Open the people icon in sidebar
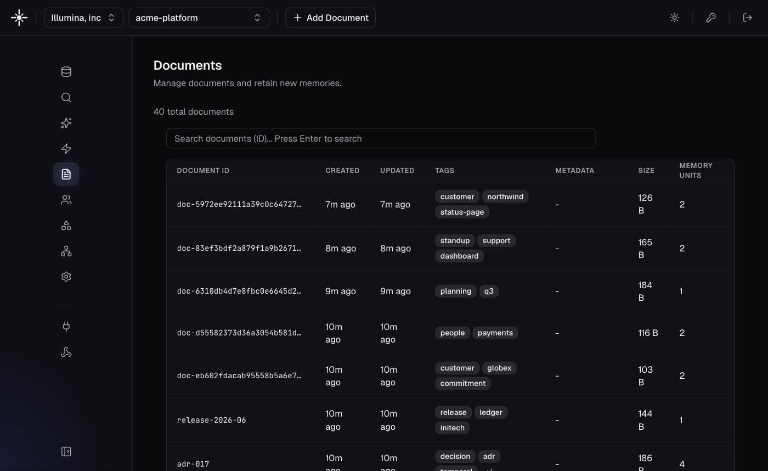Screen dimensions: 768x471 point(66,200)
